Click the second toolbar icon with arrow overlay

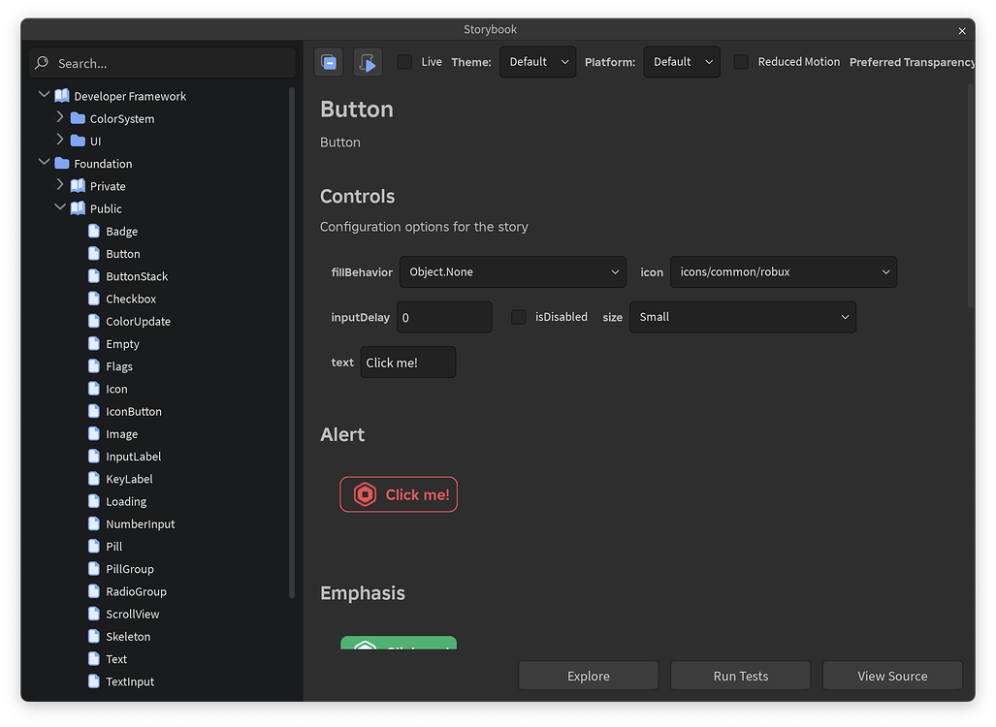pyautogui.click(x=368, y=61)
